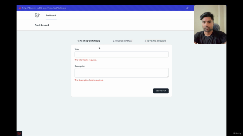Click the textarea resize handle in Description

click(167, 76)
